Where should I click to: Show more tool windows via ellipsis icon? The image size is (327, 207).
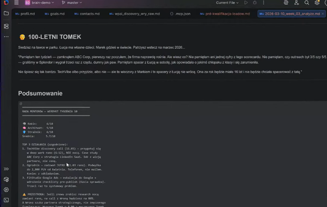6,37
